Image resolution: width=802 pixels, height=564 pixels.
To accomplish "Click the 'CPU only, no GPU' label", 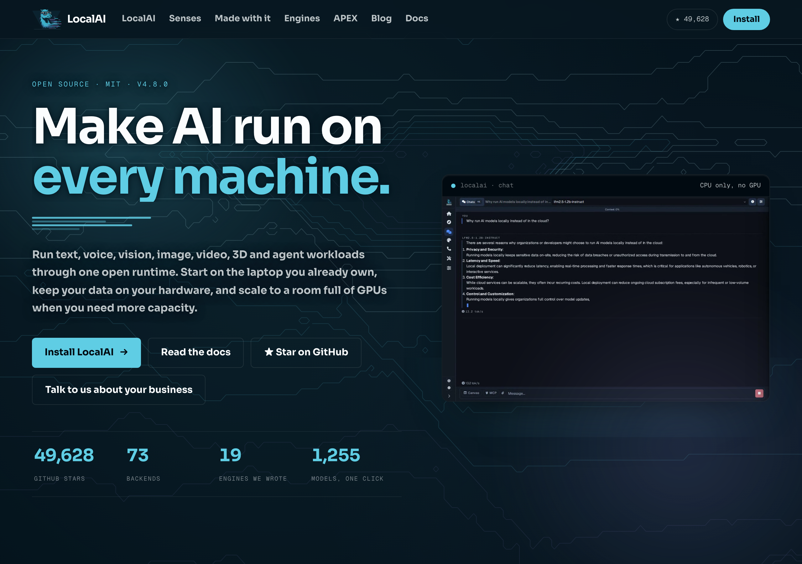I will point(730,185).
